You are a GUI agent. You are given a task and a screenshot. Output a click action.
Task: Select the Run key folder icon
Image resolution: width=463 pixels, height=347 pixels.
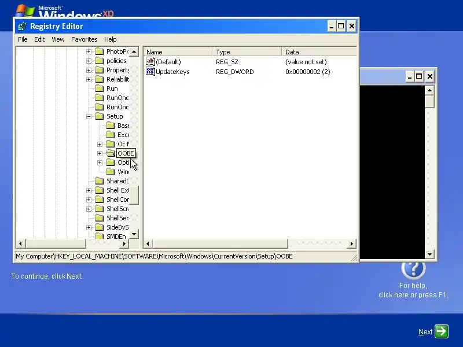pos(100,88)
